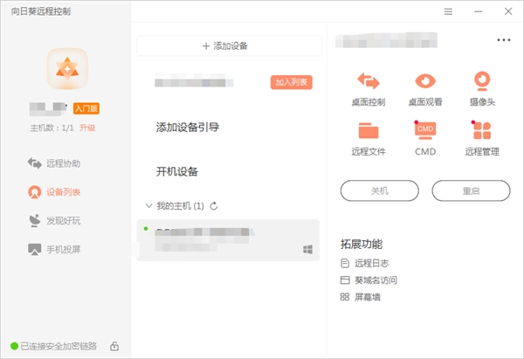Open 远程日志 under 拓展功能
Screen dimensions: 524x359
(369, 263)
